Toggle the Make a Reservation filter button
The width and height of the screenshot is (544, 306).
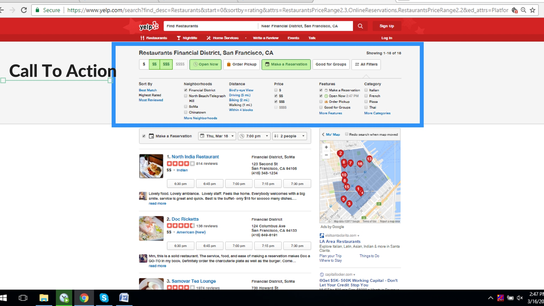(286, 64)
